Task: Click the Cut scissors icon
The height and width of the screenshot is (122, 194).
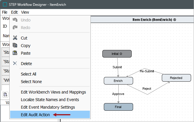Action: click(x=15, y=38)
